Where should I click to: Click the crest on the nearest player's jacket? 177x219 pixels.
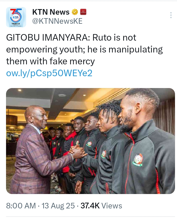[x=138, y=160]
